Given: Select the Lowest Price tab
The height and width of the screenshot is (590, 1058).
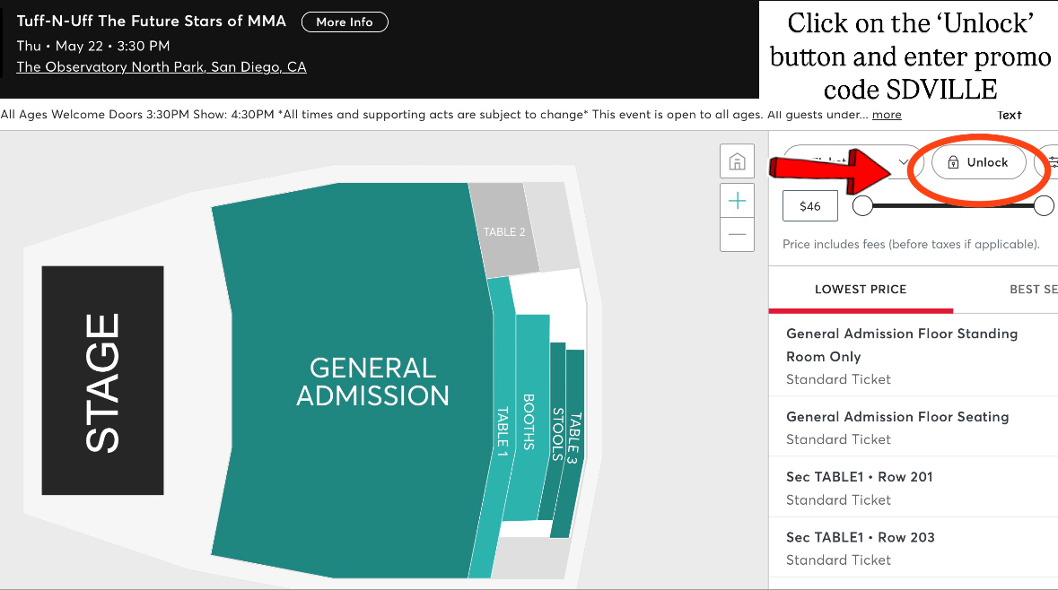Looking at the screenshot, I should coord(861,290).
